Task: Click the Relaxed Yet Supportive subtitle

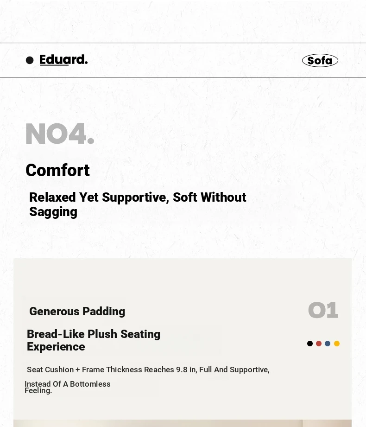Action: point(138,204)
